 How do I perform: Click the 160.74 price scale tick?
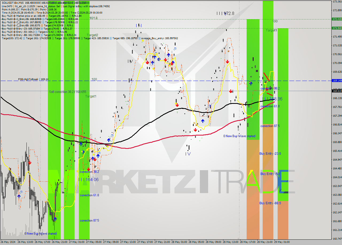(337, 239)
